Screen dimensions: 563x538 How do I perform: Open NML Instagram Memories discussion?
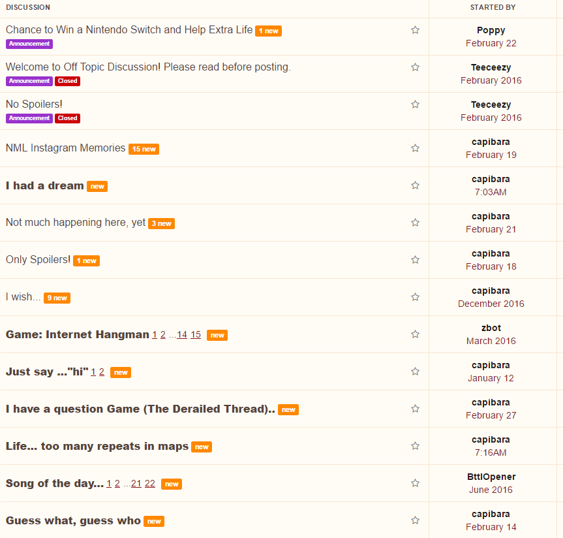tap(65, 148)
